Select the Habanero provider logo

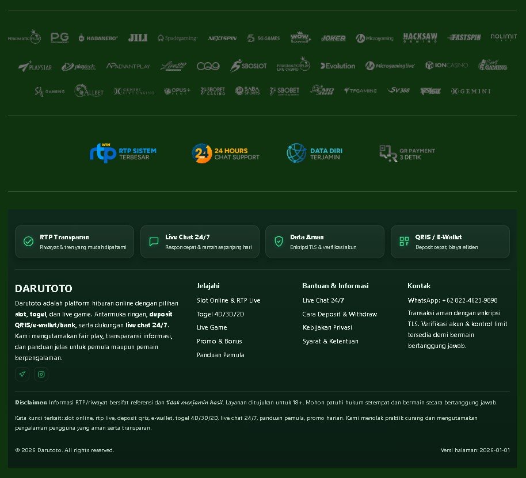(x=98, y=38)
